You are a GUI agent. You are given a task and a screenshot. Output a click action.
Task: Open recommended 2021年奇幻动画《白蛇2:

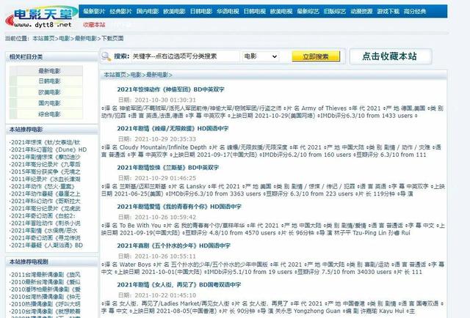click(x=43, y=215)
